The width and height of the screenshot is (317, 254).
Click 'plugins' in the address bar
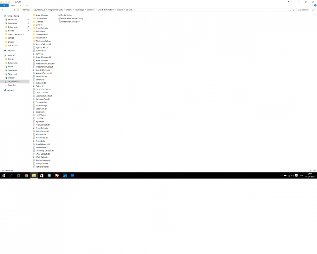[120, 10]
